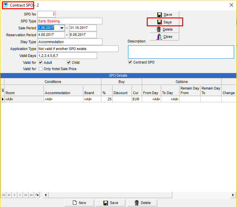Click inside the Description text box
This screenshot has width=237, height=207.
pos(181,52)
